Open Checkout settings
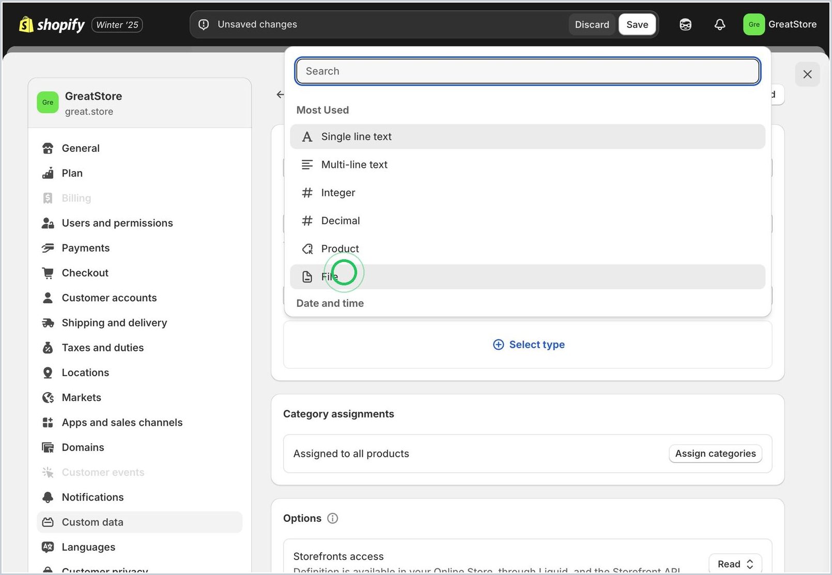The image size is (832, 575). 140,273
